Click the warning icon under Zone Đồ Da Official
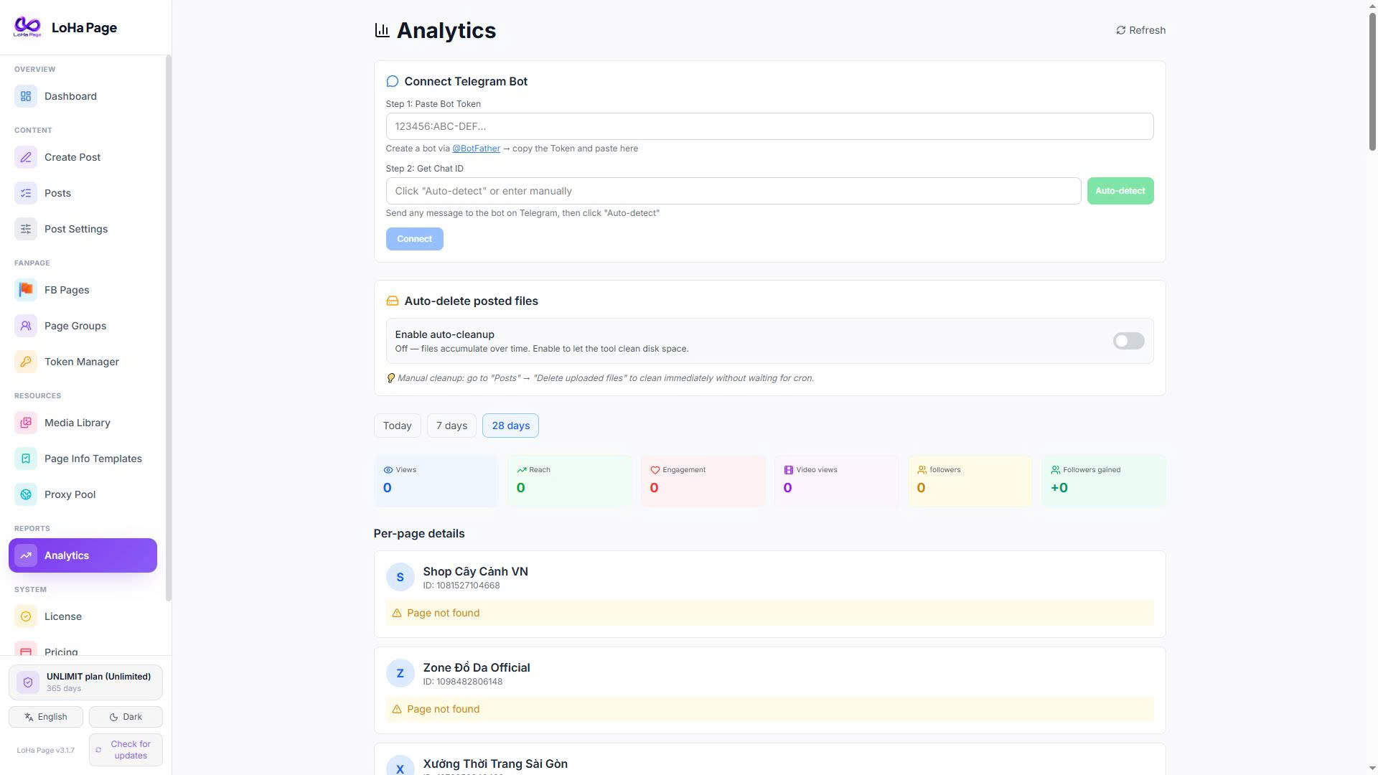 (x=397, y=709)
